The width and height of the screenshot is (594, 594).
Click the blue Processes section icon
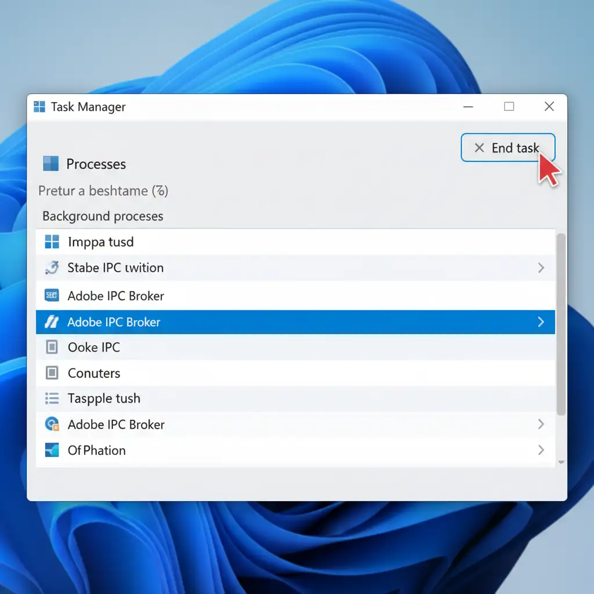(51, 164)
